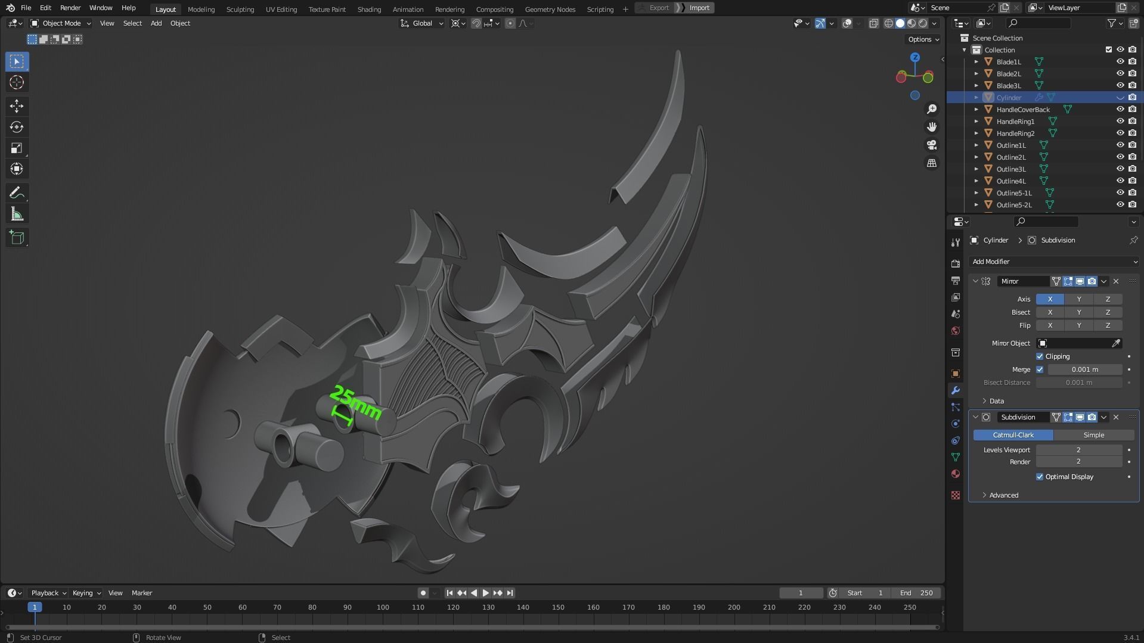
Task: Toggle Optimal Display checkbox
Action: pyautogui.click(x=1040, y=477)
